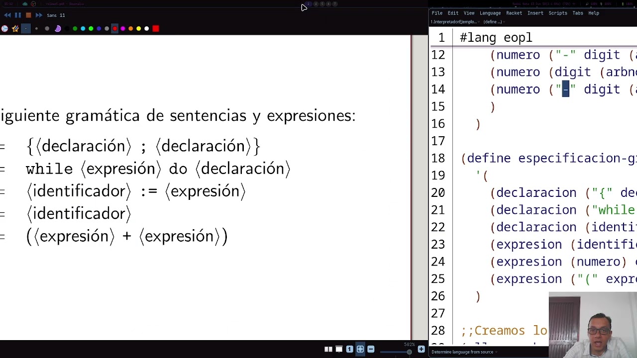Pick the dark green color swatch
The image size is (637, 358).
tap(75, 28)
